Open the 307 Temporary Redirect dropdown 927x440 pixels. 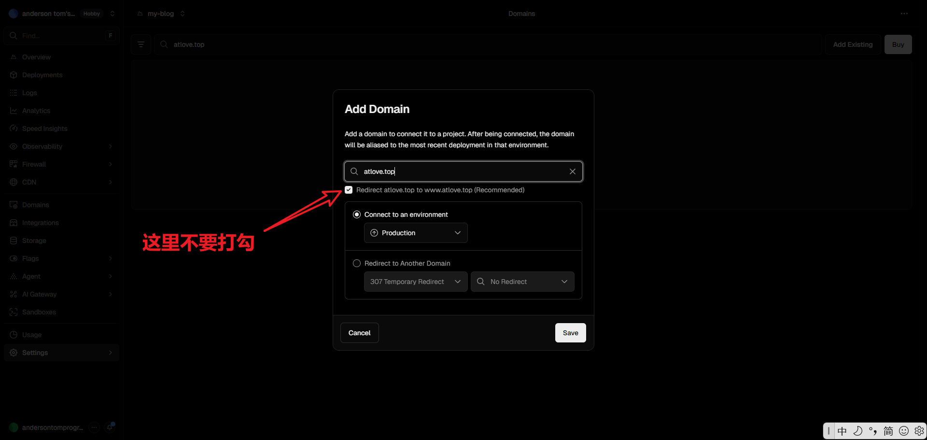416,282
